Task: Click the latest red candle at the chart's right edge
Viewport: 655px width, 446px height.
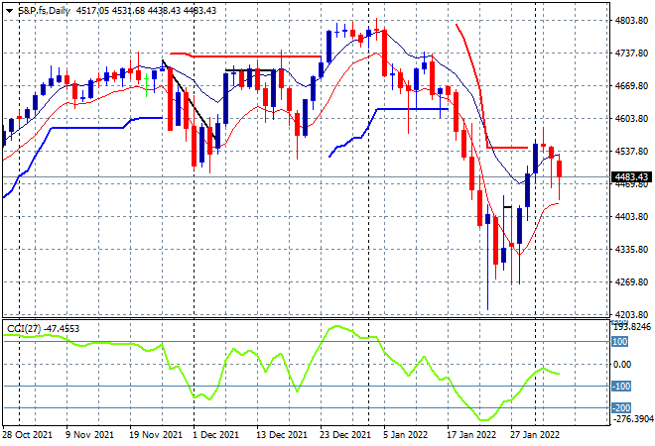Action: point(560,168)
